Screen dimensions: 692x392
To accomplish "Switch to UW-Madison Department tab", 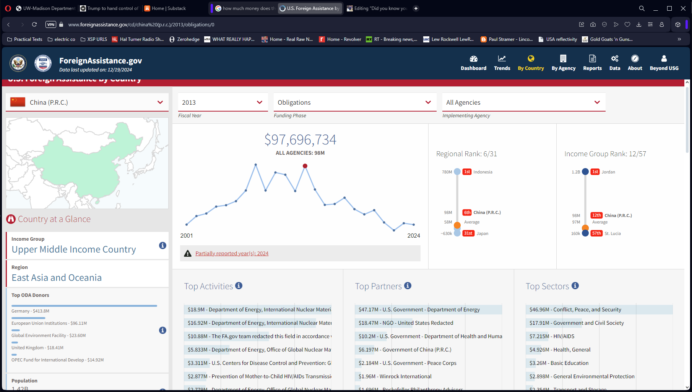I will pos(46,8).
